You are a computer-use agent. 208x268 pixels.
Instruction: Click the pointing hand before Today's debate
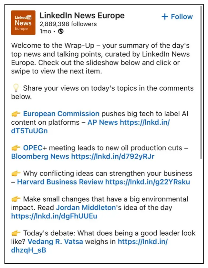[16, 233]
